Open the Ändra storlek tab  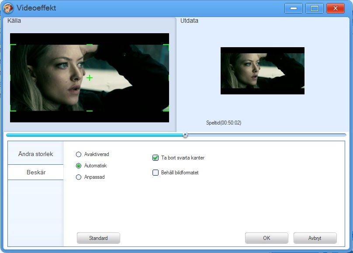(35, 154)
